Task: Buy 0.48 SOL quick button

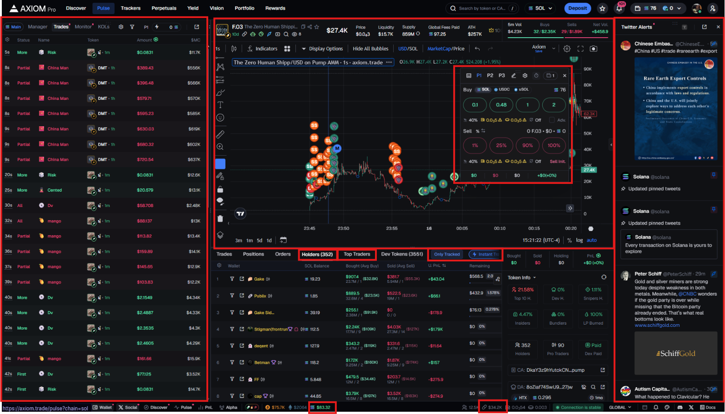Action: point(501,105)
